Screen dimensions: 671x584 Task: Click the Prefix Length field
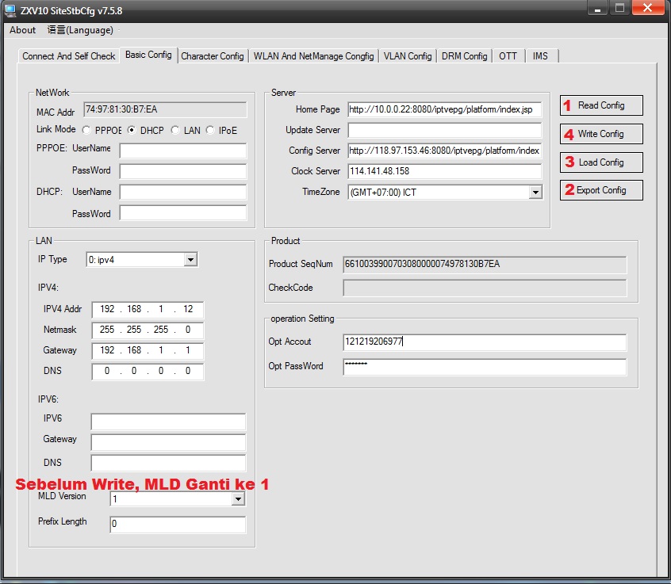pyautogui.click(x=178, y=524)
